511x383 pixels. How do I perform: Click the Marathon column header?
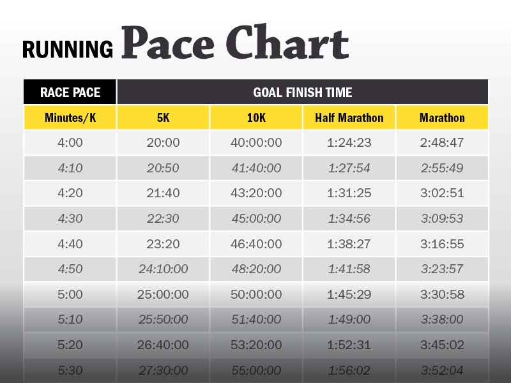[x=442, y=118]
